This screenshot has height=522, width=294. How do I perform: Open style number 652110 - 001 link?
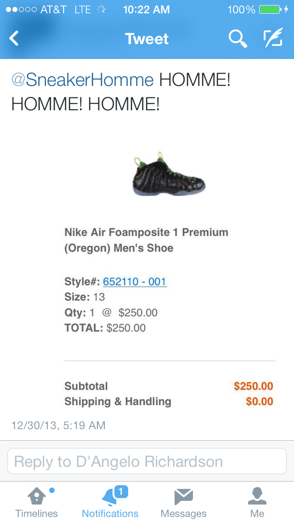(x=135, y=282)
